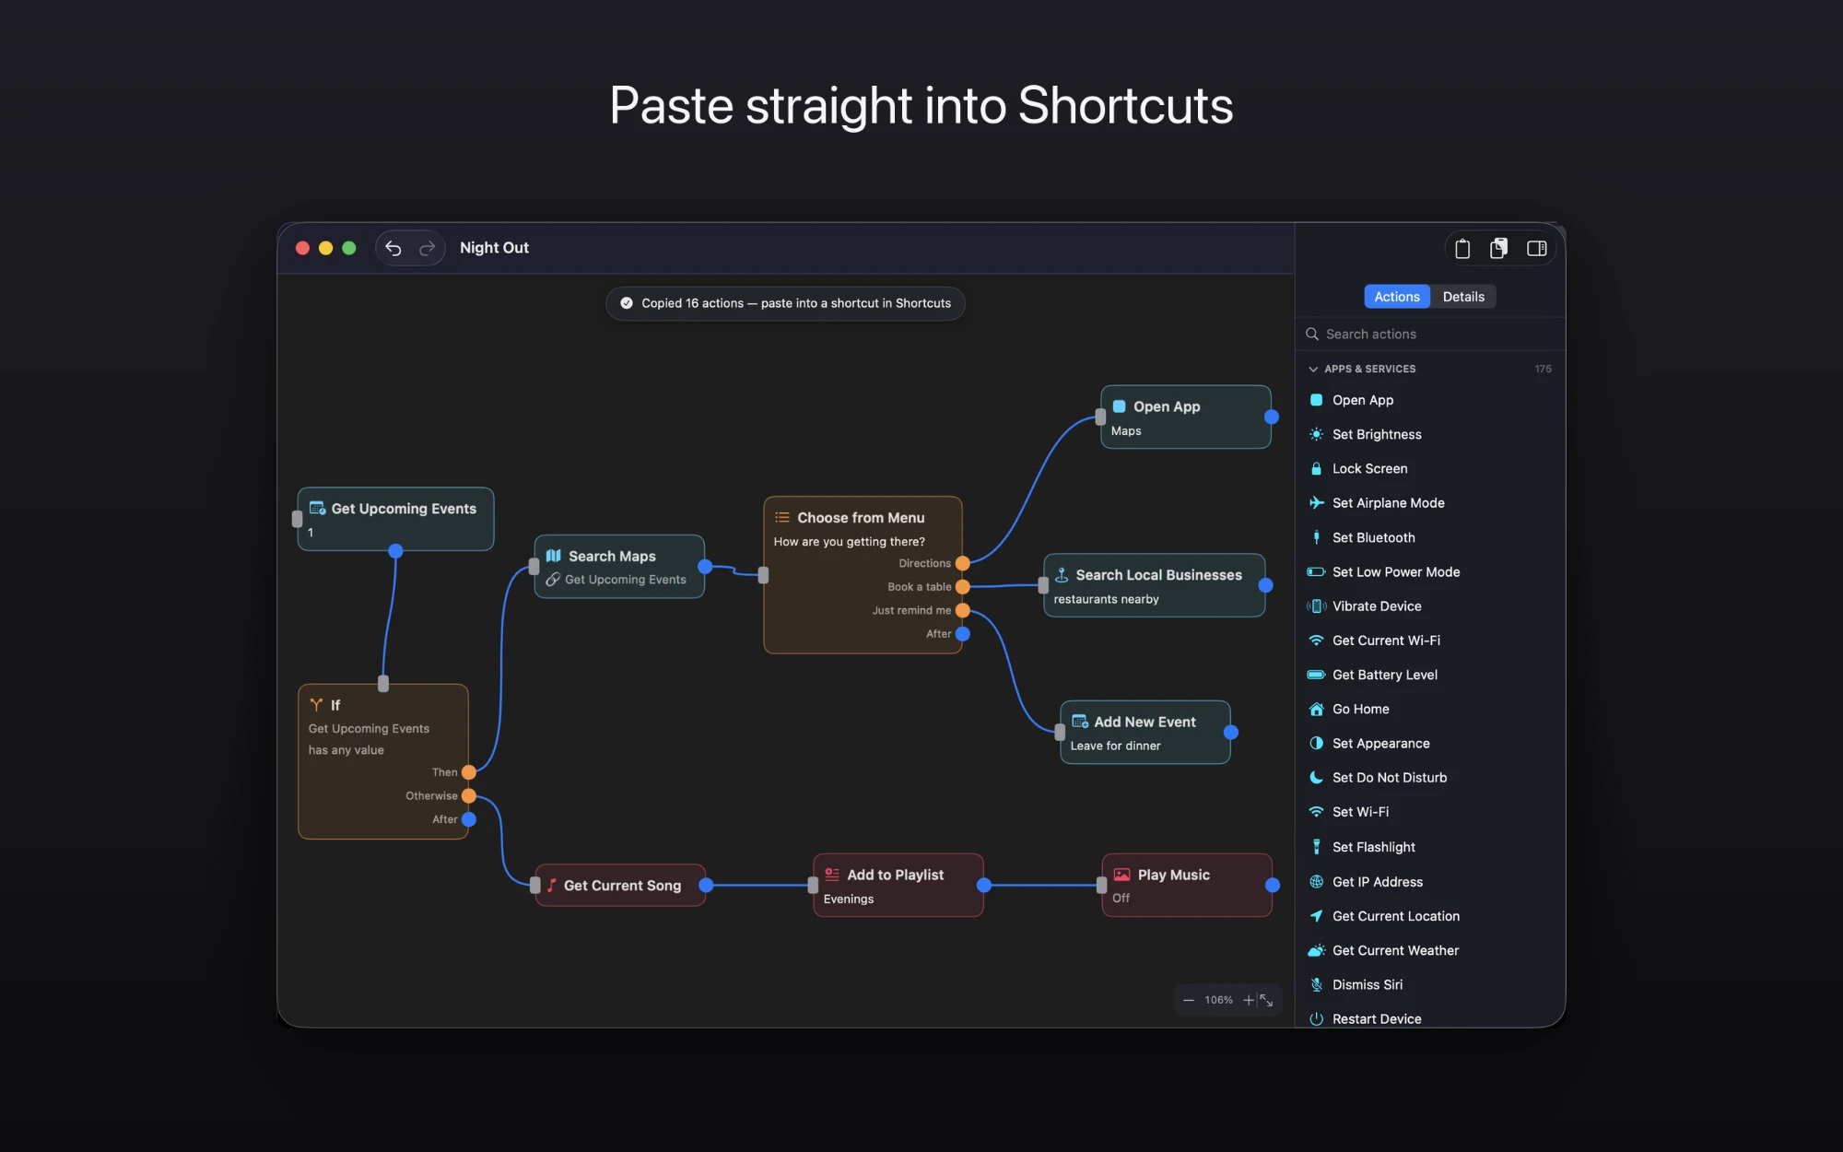Select the Get Current Song node
The height and width of the screenshot is (1152, 1843).
pyautogui.click(x=620, y=885)
